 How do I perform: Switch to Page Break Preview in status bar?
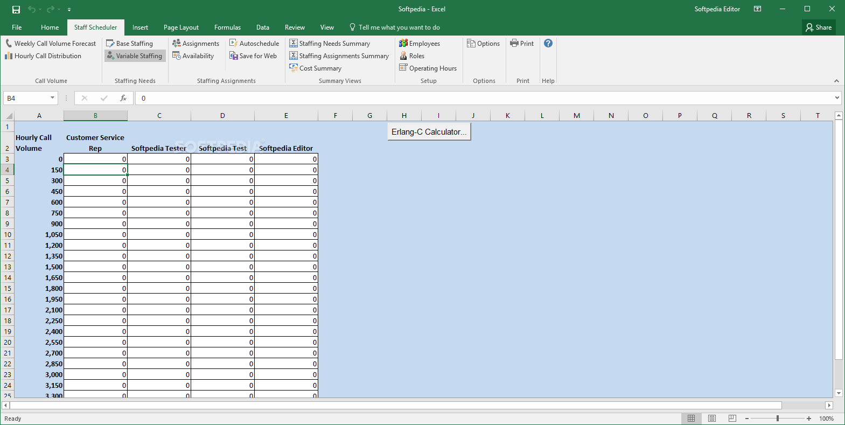tap(732, 419)
